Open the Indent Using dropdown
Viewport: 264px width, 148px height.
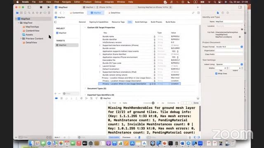coord(229,65)
